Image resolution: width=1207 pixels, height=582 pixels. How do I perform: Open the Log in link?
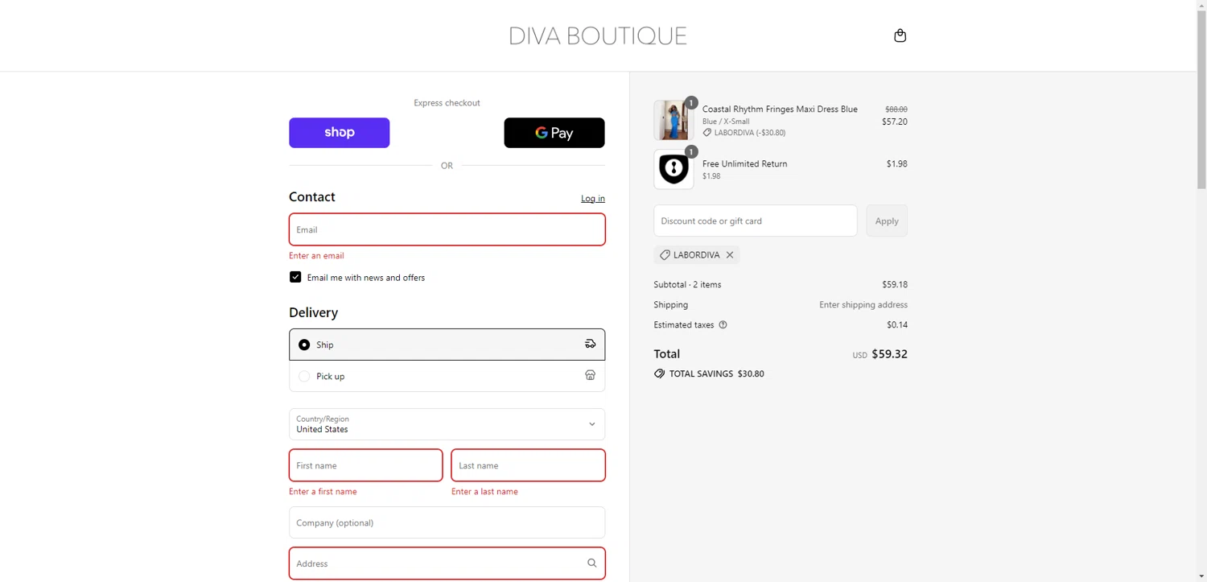pos(593,198)
